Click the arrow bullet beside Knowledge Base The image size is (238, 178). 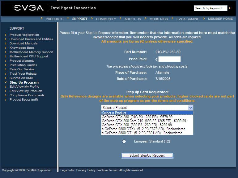click(x=6, y=48)
